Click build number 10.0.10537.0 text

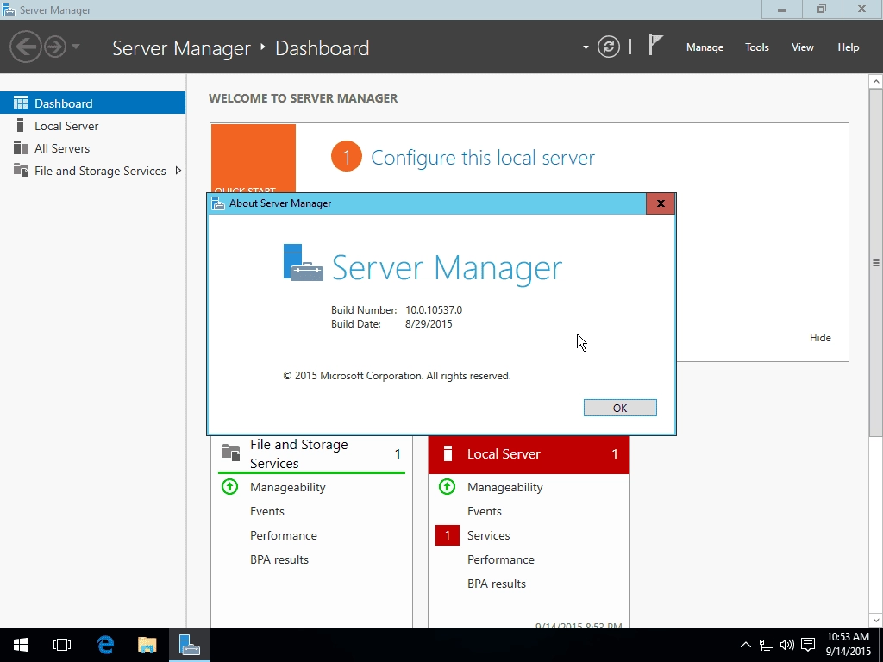(x=434, y=310)
